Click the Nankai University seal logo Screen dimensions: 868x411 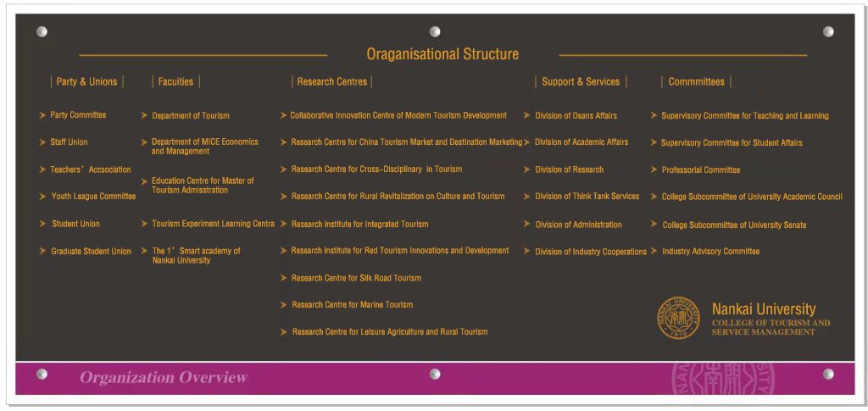pyautogui.click(x=679, y=318)
